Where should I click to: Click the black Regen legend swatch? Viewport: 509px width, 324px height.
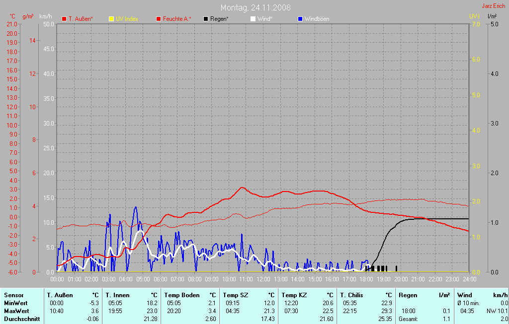(x=205, y=19)
